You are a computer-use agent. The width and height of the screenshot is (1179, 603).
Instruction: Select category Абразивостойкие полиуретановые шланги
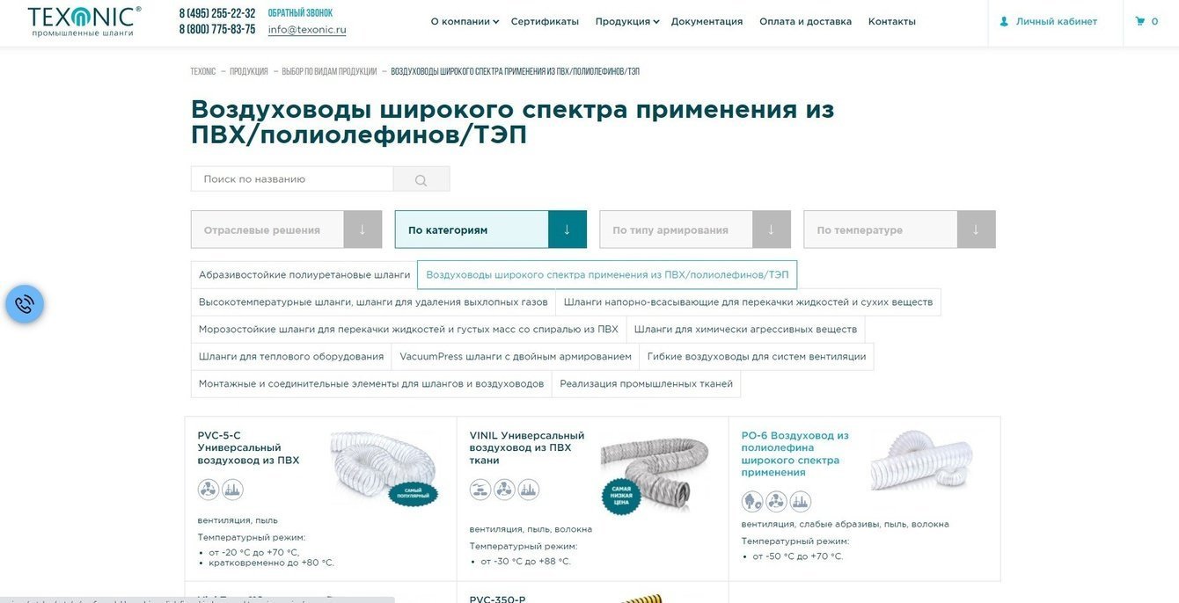[304, 275]
